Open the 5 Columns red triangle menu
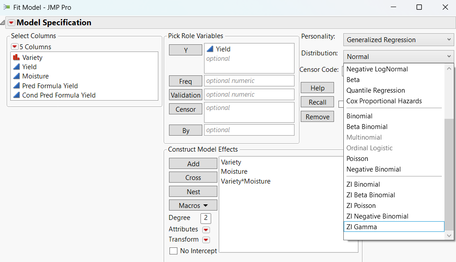Image resolution: width=456 pixels, height=262 pixels. (x=15, y=47)
